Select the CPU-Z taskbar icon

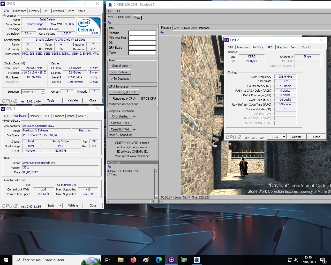(x=171, y=260)
